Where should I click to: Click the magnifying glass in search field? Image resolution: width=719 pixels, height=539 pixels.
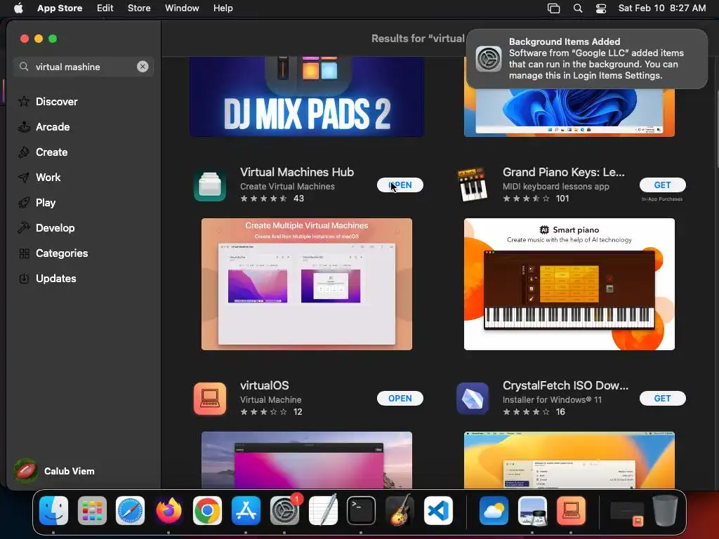(x=24, y=67)
